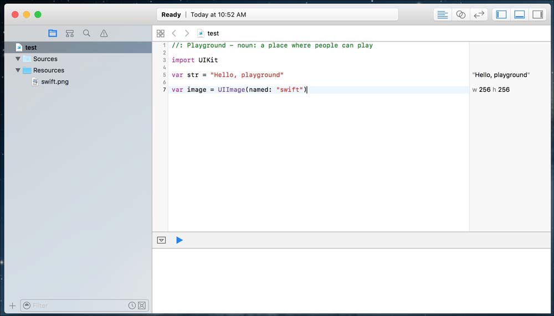Collapse the Sources folder disclosure triangle

18,59
